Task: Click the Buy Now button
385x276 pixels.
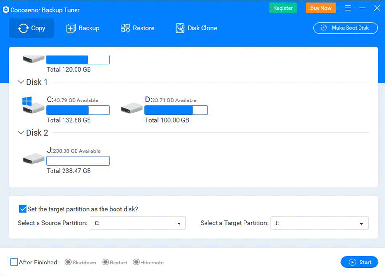Action: (321, 8)
